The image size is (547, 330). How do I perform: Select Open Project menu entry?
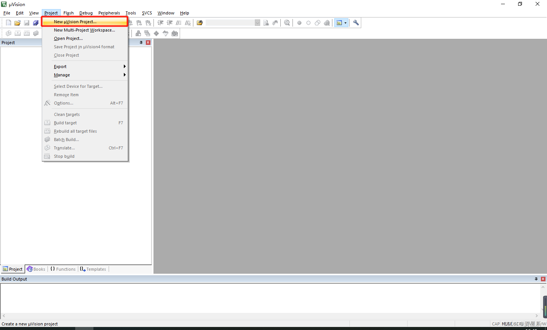[85, 38]
